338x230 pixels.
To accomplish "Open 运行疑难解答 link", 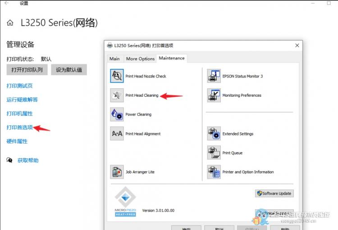I will [x=22, y=99].
